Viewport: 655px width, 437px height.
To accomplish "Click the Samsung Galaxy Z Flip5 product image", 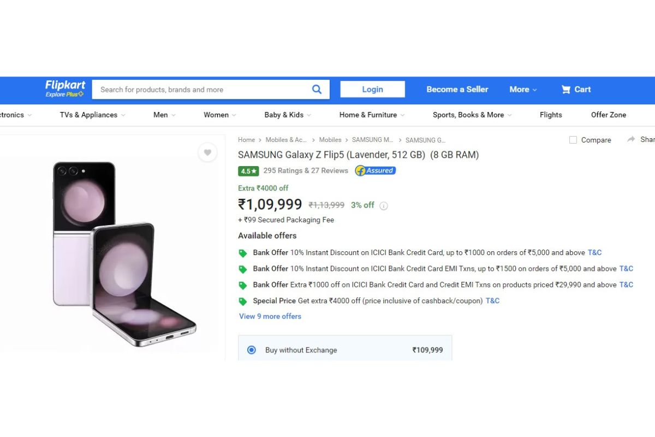I will tap(124, 254).
